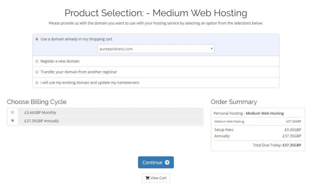Image resolution: width=315 pixels, height=185 pixels.
Task: Pick "I will use my existing domain" option
Action: click(x=37, y=83)
